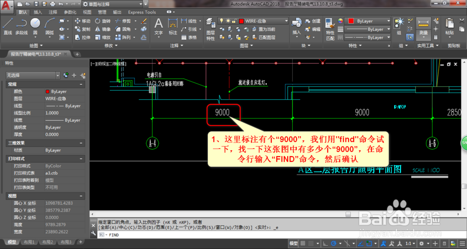The height and width of the screenshot is (249, 467).
Task: Toggle object snap tracking in status bar
Action: pyautogui.click(x=361, y=243)
